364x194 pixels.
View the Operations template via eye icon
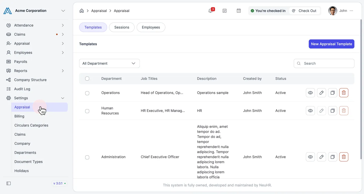[x=310, y=93]
